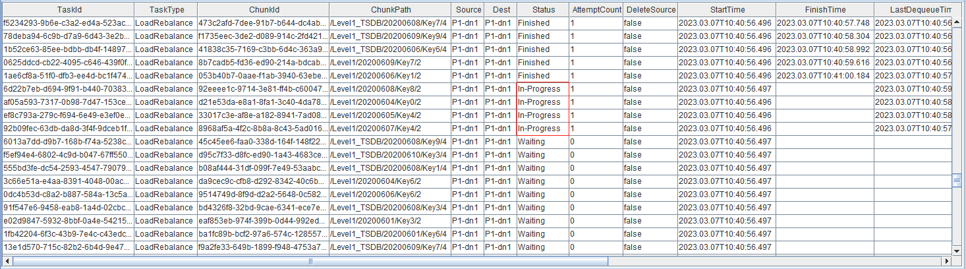Click the down arrow of the vertical scrollbar
This screenshot has height=269, width=966.
(958, 251)
